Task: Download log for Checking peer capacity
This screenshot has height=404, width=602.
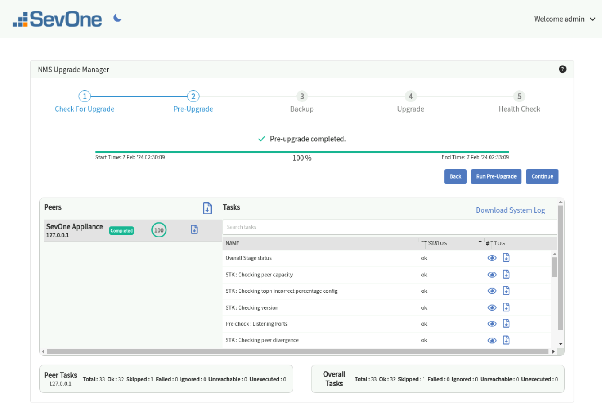Action: (x=506, y=274)
